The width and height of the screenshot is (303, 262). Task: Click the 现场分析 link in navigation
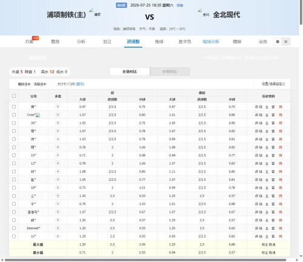pos(211,42)
